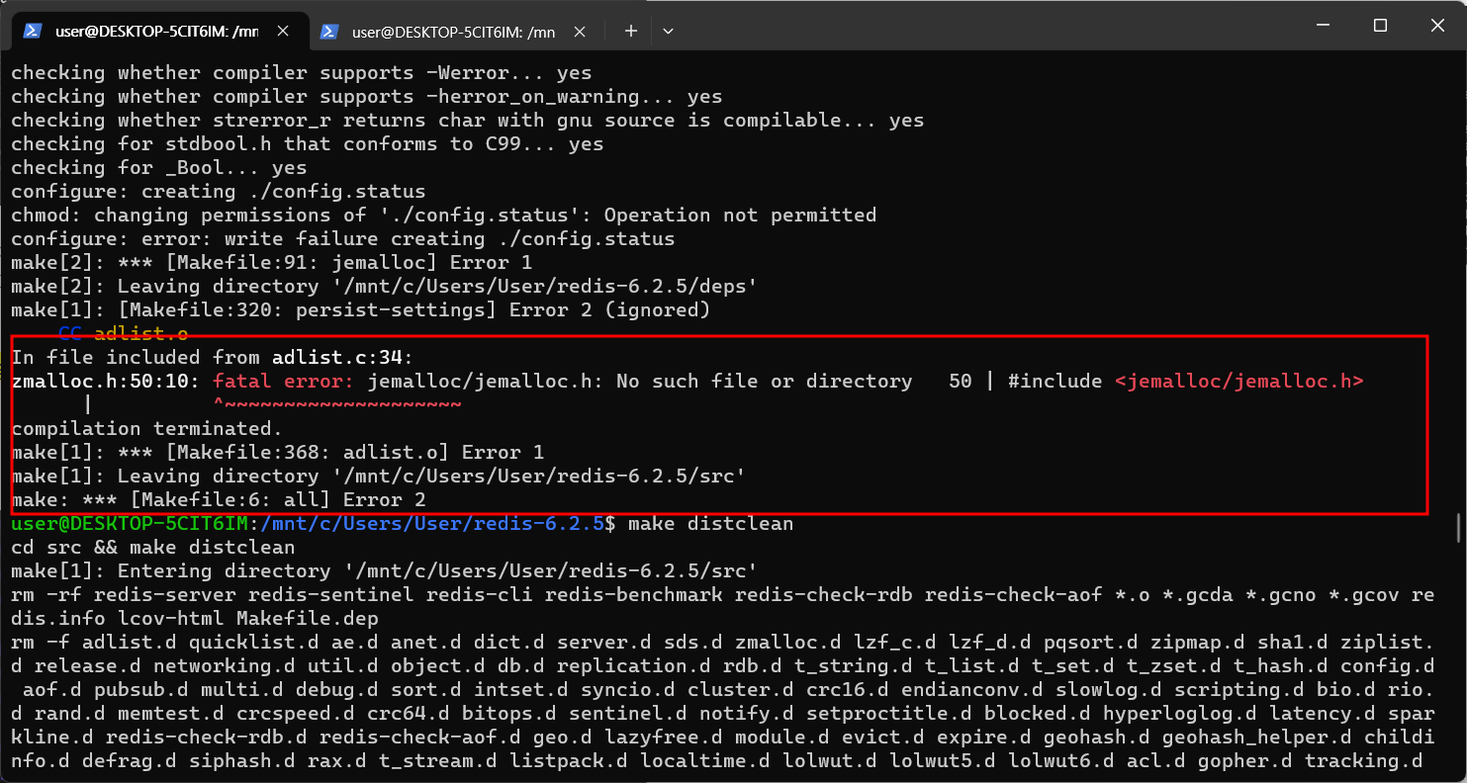
Task: Click the '-herror_on_warning... yes' line
Action: (x=367, y=96)
